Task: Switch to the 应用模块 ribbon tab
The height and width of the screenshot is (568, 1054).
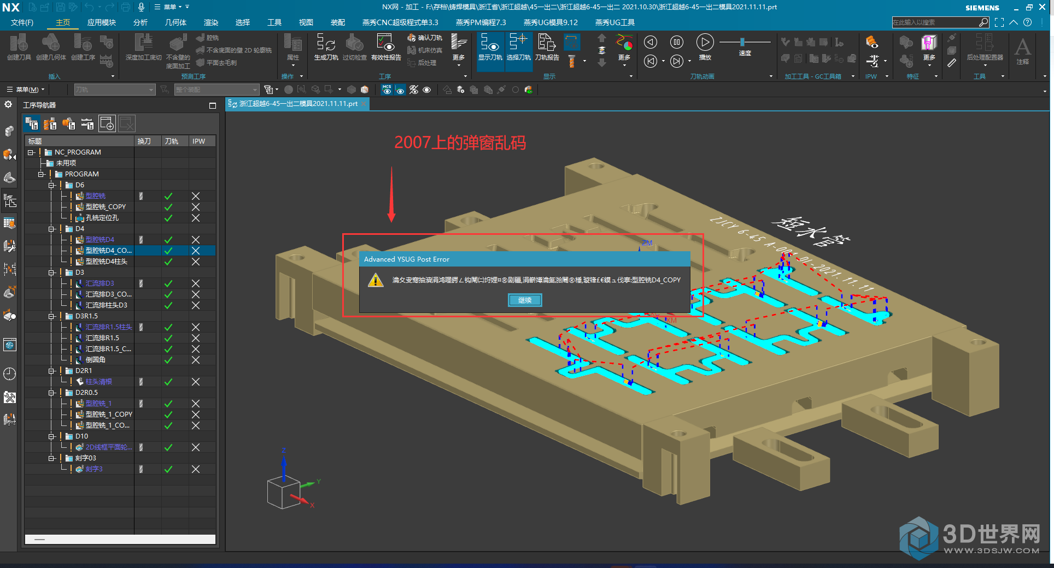Action: 102,22
